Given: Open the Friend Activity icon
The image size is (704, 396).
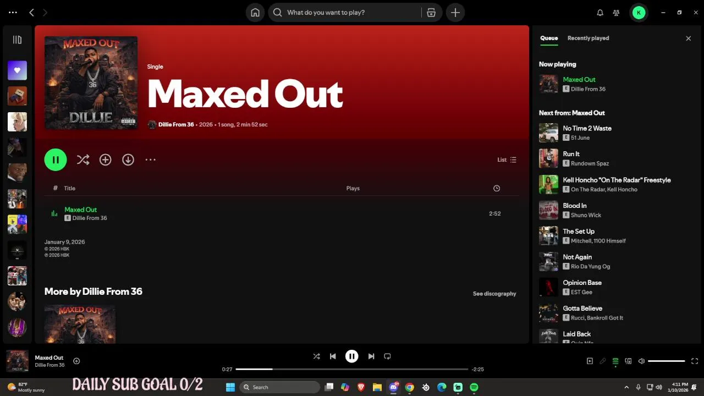Looking at the screenshot, I should tap(617, 13).
